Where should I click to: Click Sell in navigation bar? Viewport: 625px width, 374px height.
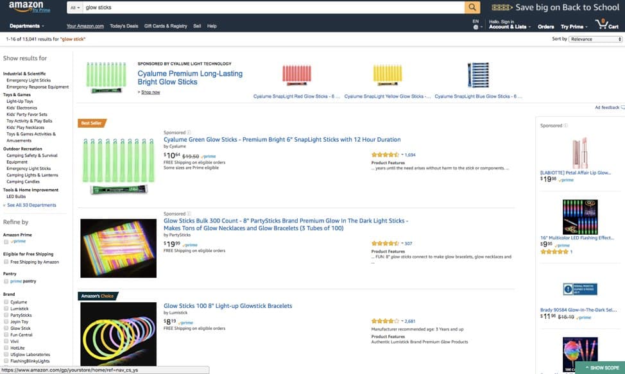(197, 26)
